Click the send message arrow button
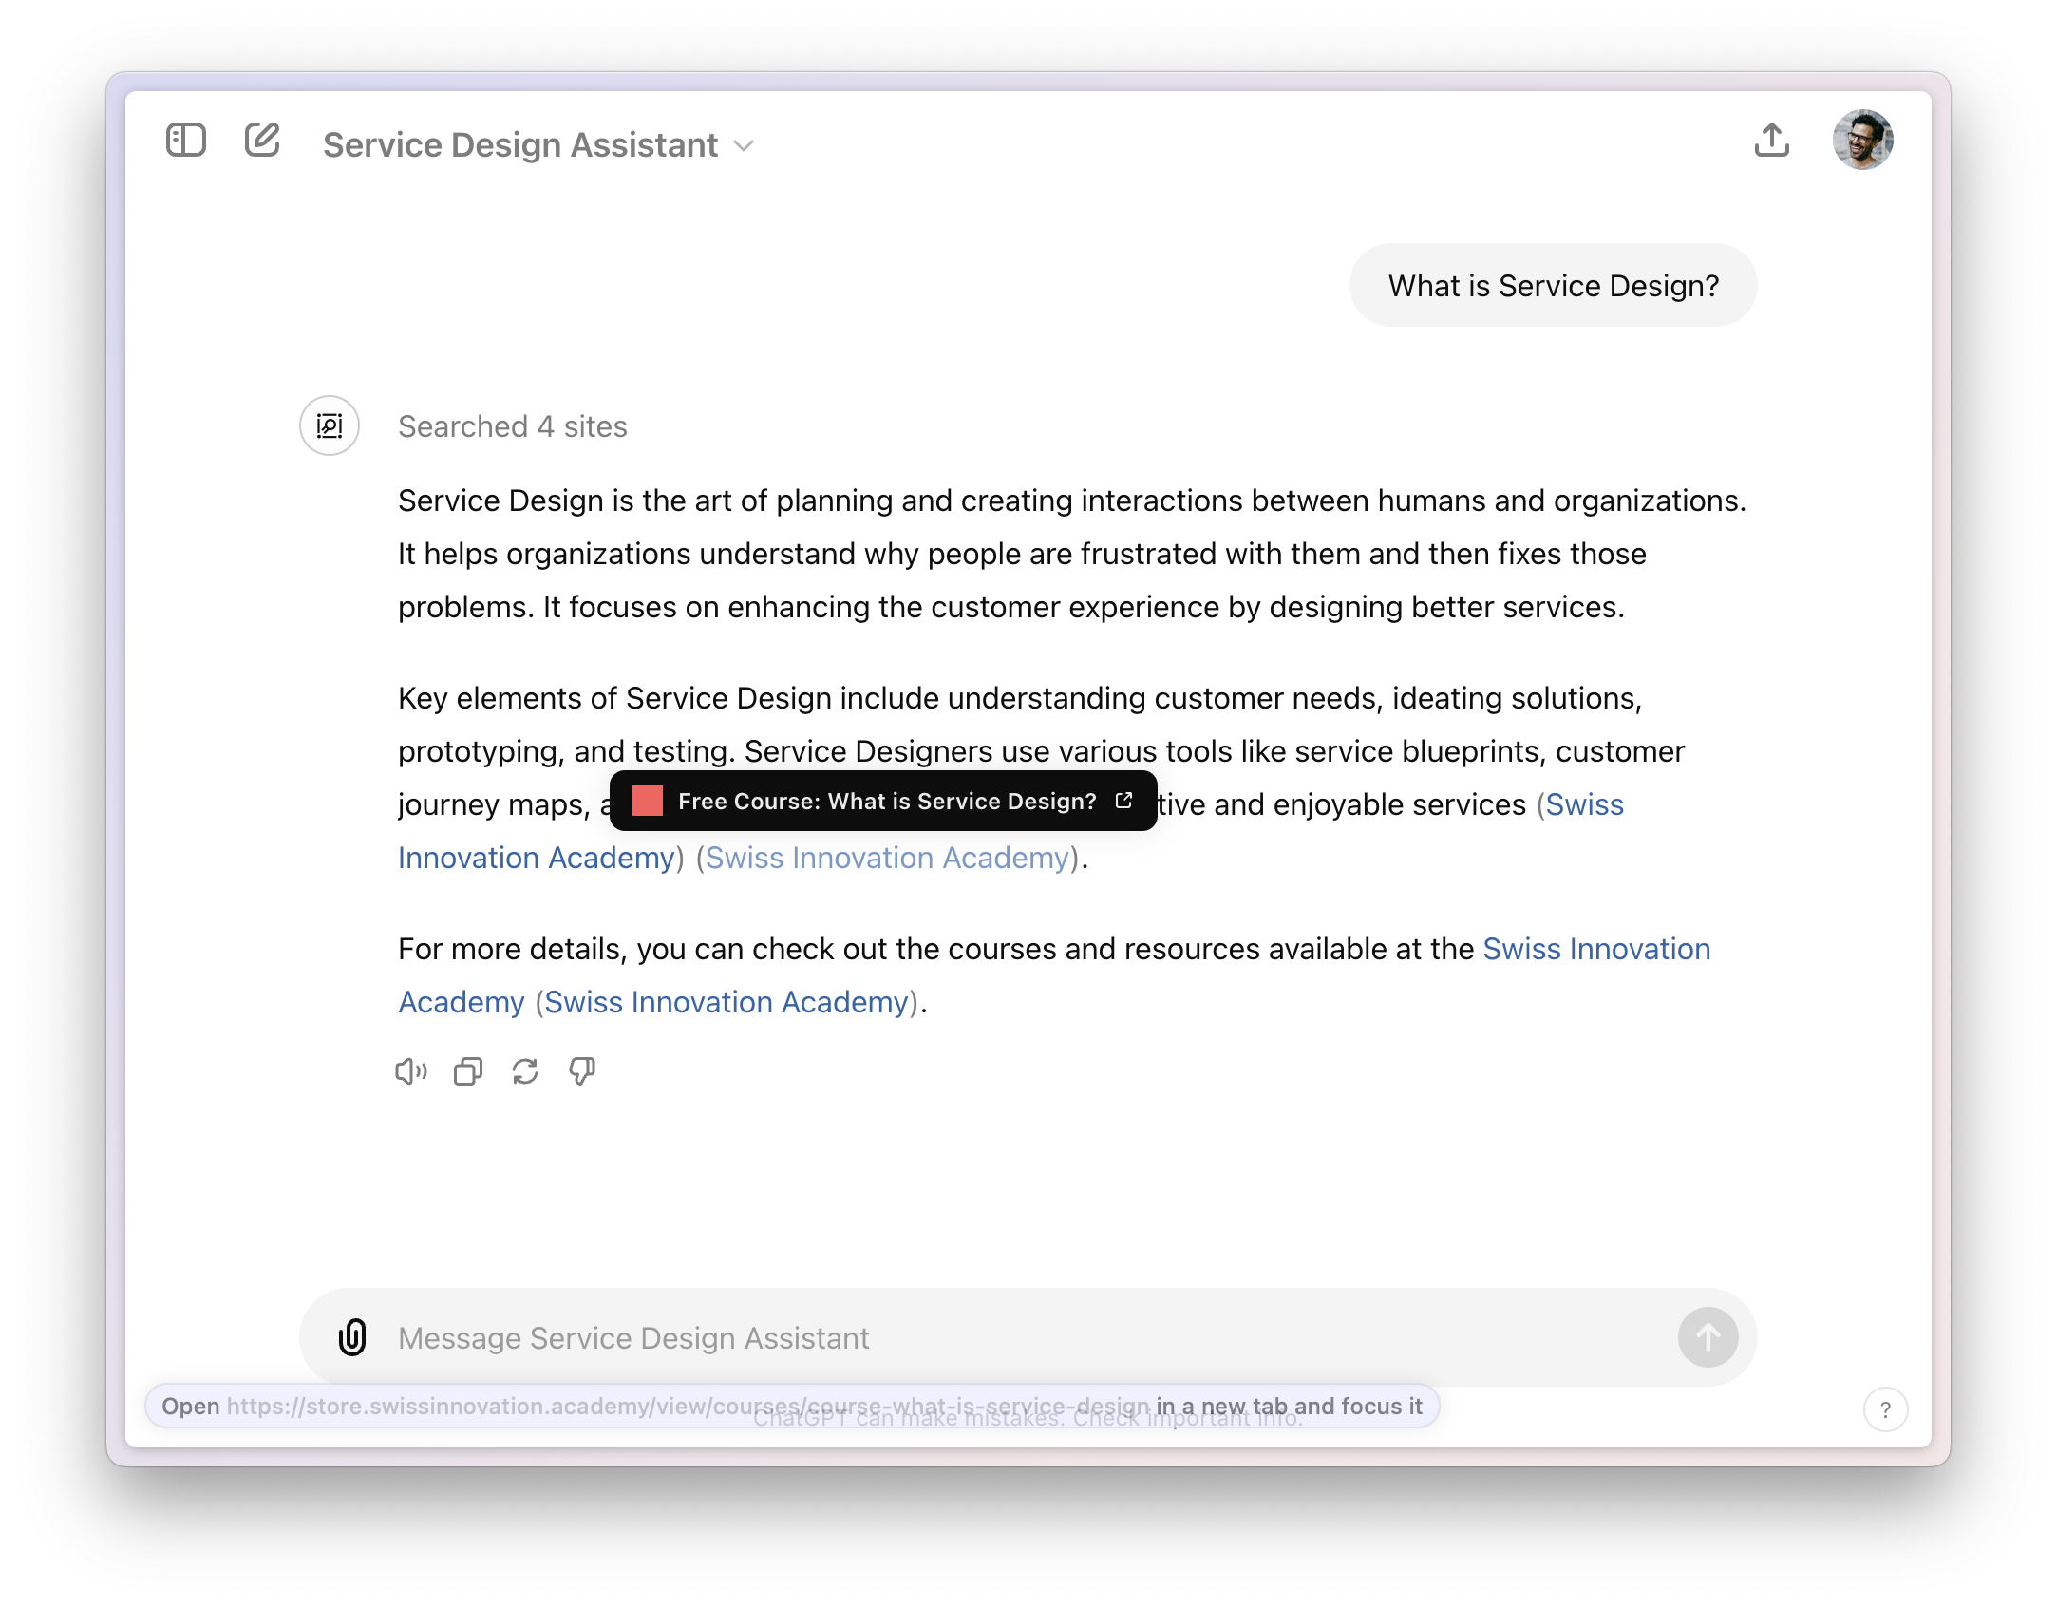The image size is (2057, 1607). pyautogui.click(x=1707, y=1337)
